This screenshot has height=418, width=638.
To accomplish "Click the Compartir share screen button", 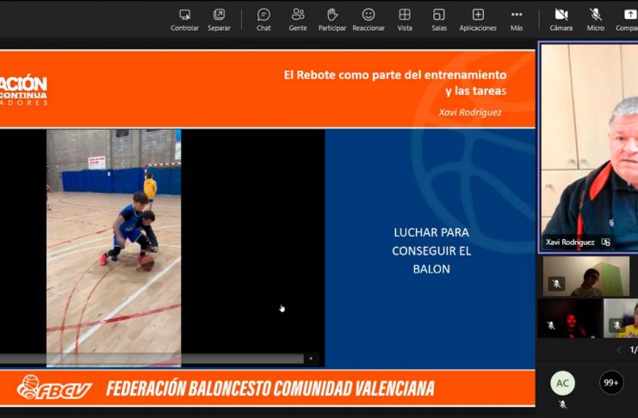I will (627, 20).
